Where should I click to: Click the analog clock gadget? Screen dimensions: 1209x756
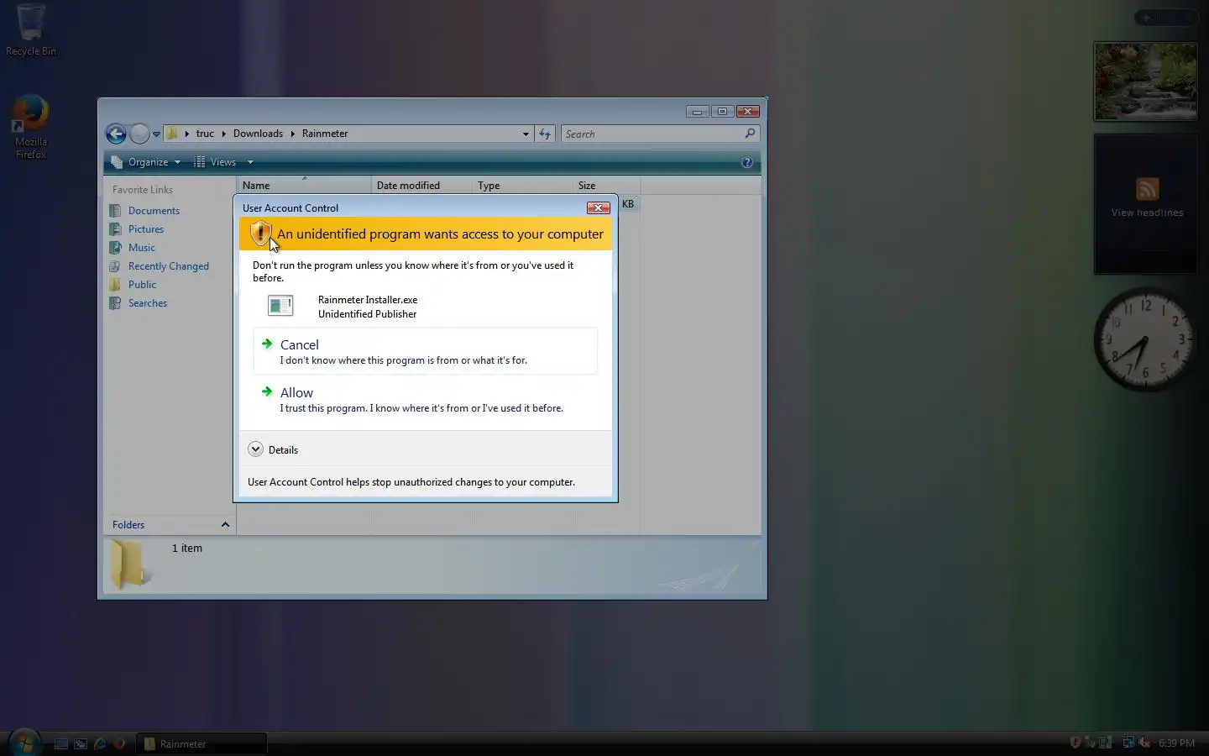pyautogui.click(x=1145, y=339)
